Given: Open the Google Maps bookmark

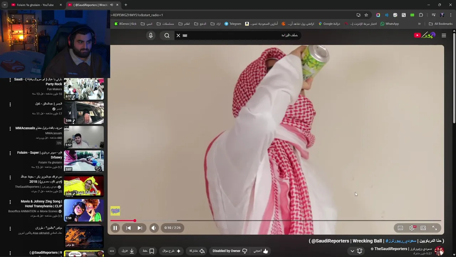Looking at the screenshot, I should 329,24.
